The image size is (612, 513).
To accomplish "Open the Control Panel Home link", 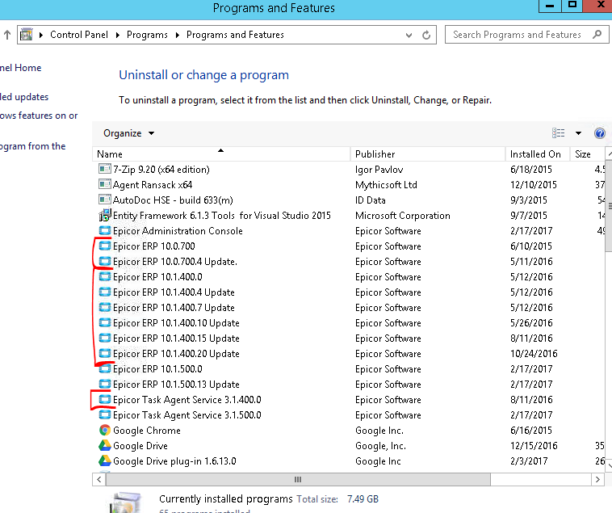I will point(21,68).
